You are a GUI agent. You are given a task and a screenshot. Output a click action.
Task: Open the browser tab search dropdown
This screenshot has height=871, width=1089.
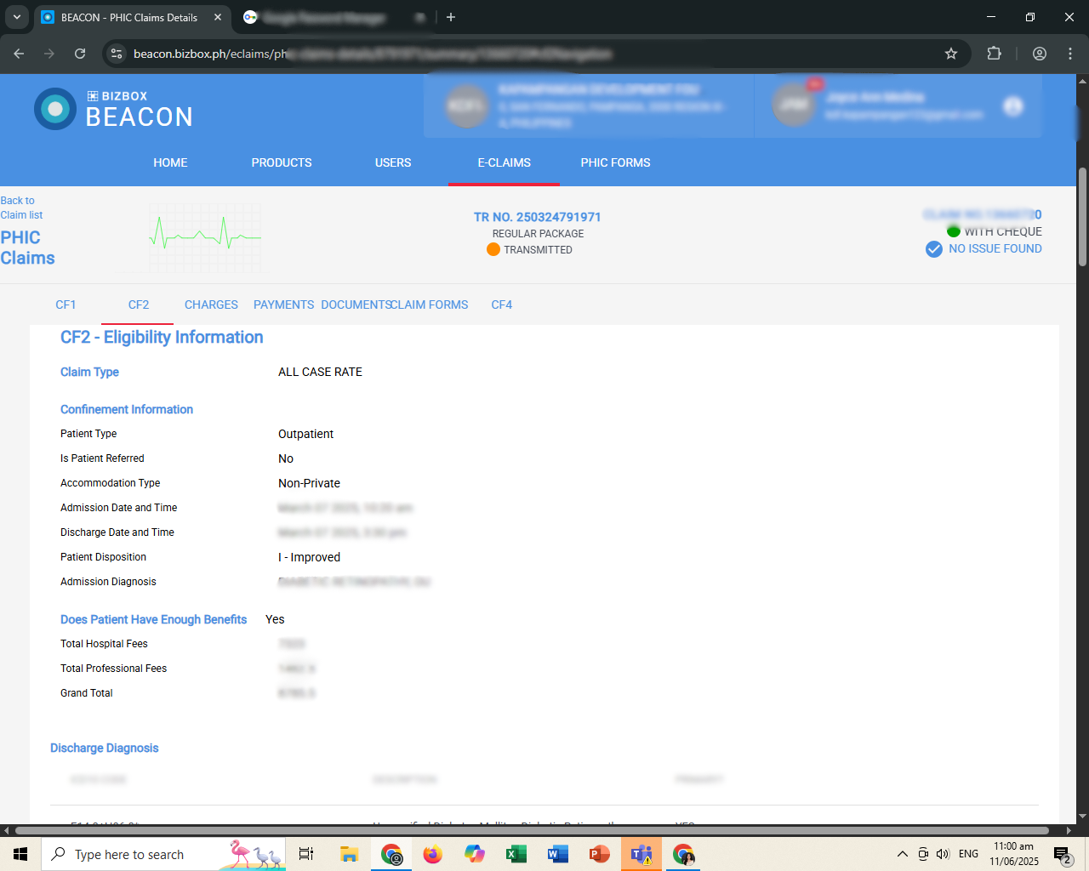pyautogui.click(x=17, y=17)
